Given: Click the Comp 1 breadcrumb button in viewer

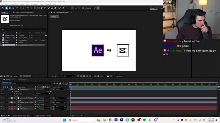Looking at the screenshot, I should tap(54, 17).
